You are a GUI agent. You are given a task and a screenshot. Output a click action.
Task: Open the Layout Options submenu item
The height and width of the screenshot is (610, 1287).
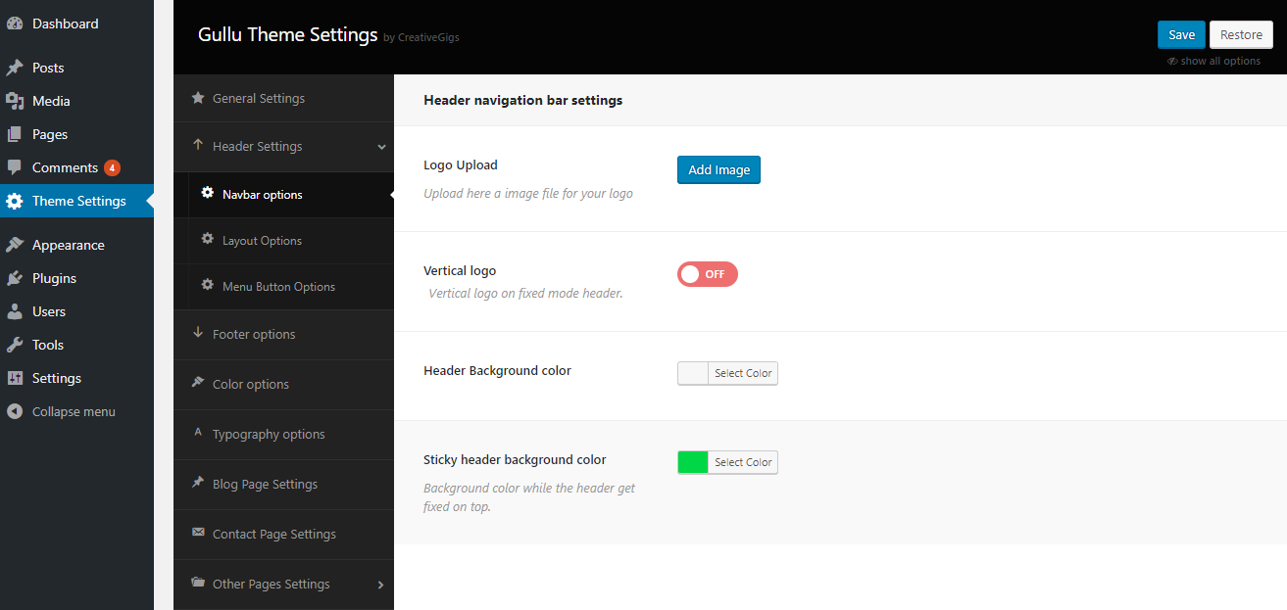(x=262, y=241)
